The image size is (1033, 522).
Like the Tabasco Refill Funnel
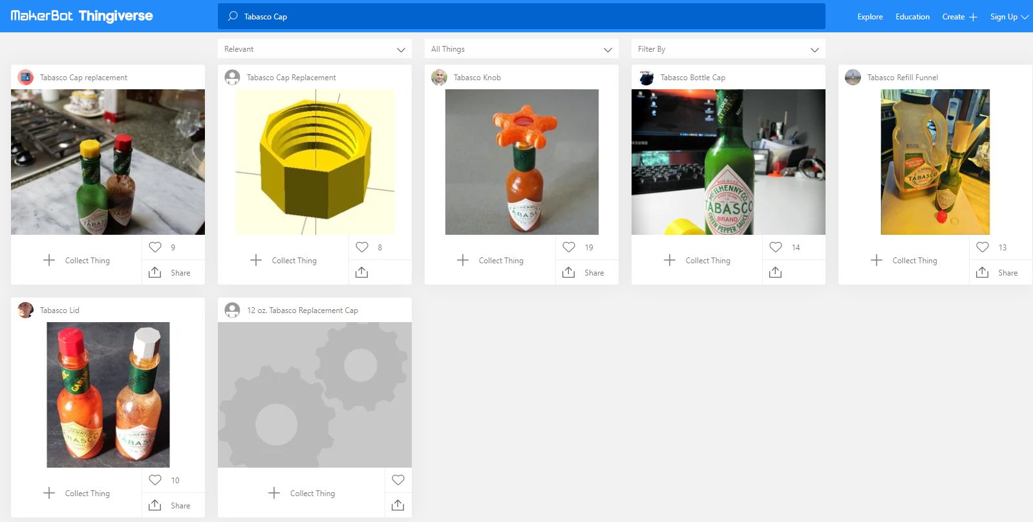coord(983,247)
